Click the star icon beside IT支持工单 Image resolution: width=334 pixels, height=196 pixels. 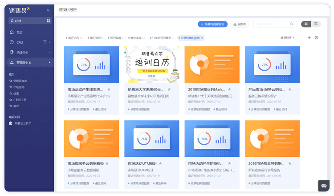pyautogui.click(x=11, y=100)
